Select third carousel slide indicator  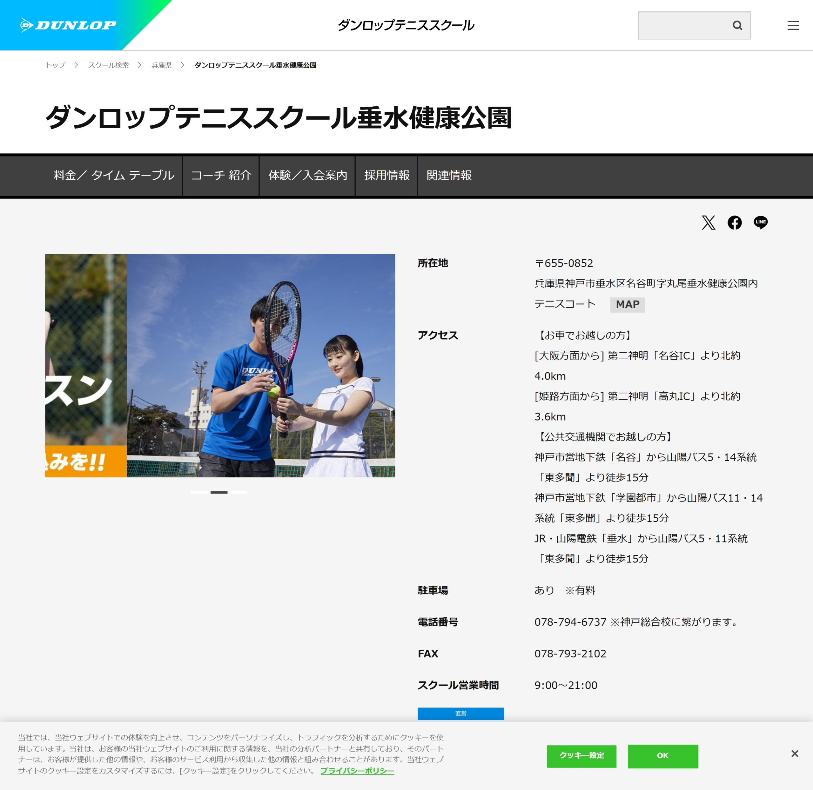239,492
